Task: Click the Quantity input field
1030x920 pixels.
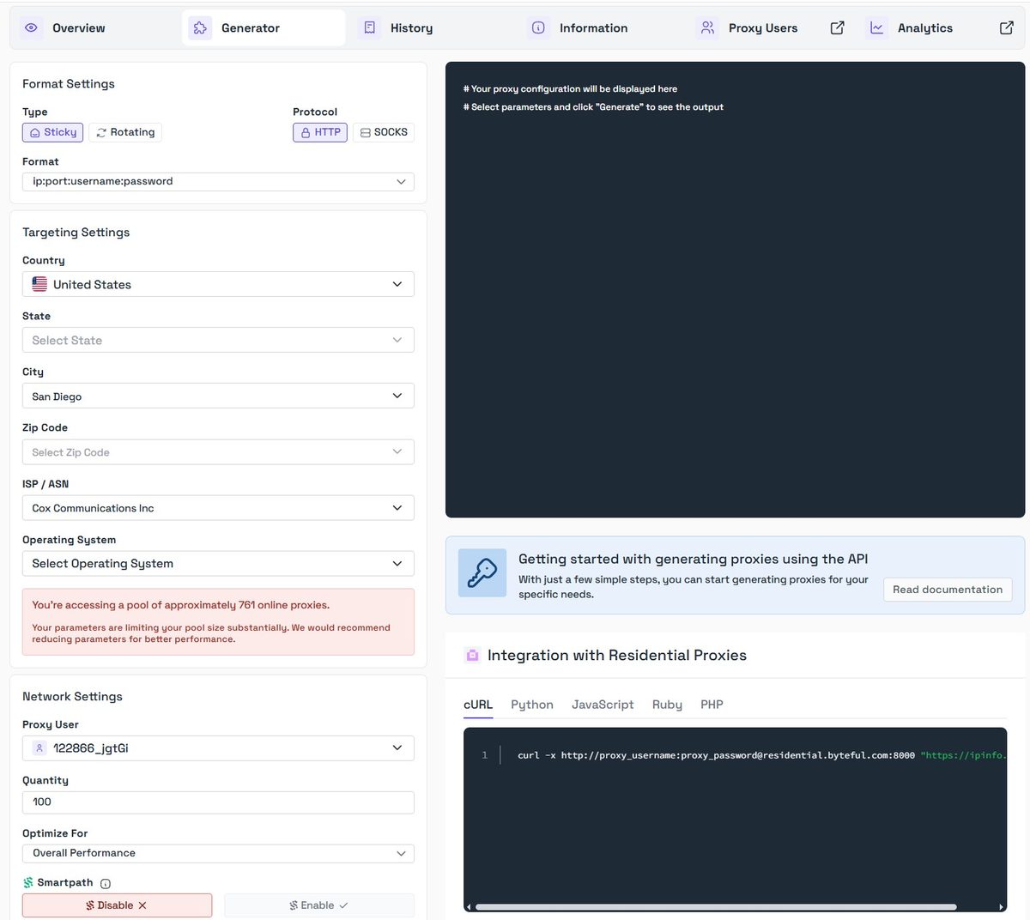Action: [218, 802]
